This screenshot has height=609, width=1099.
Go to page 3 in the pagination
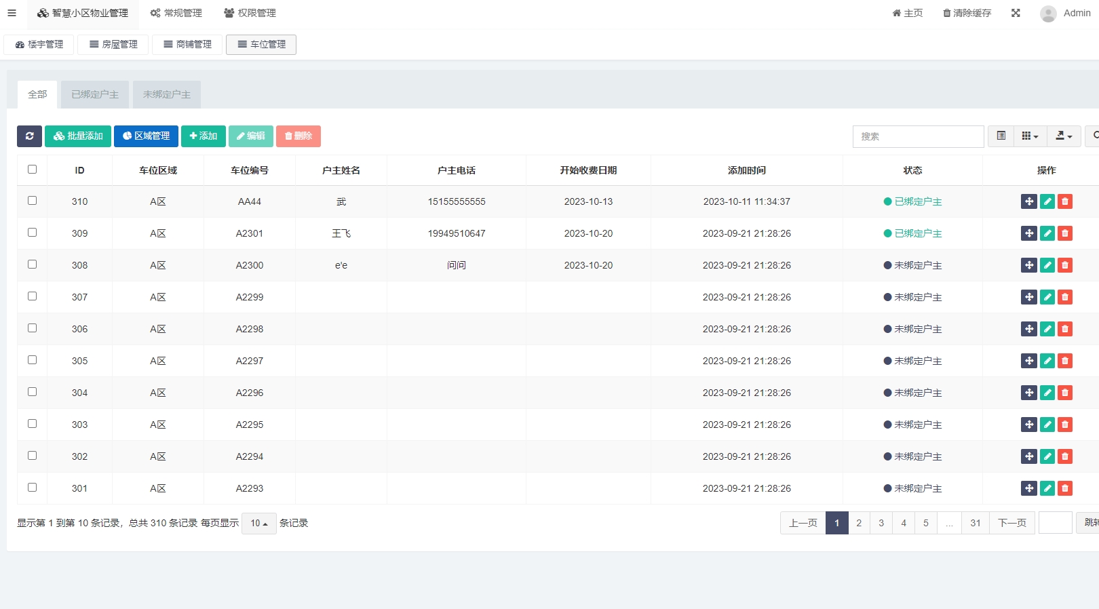[881, 523]
